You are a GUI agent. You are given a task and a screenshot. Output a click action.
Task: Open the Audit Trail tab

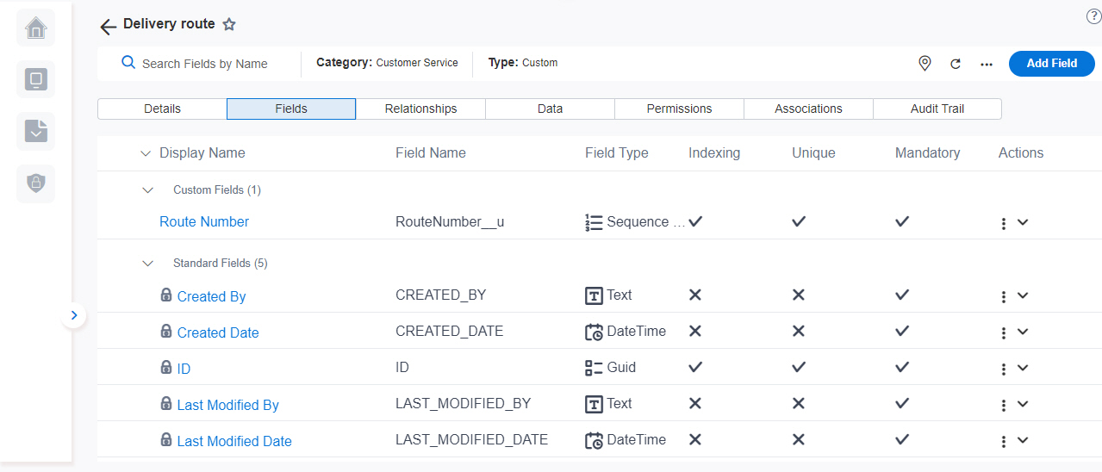pyautogui.click(x=937, y=109)
